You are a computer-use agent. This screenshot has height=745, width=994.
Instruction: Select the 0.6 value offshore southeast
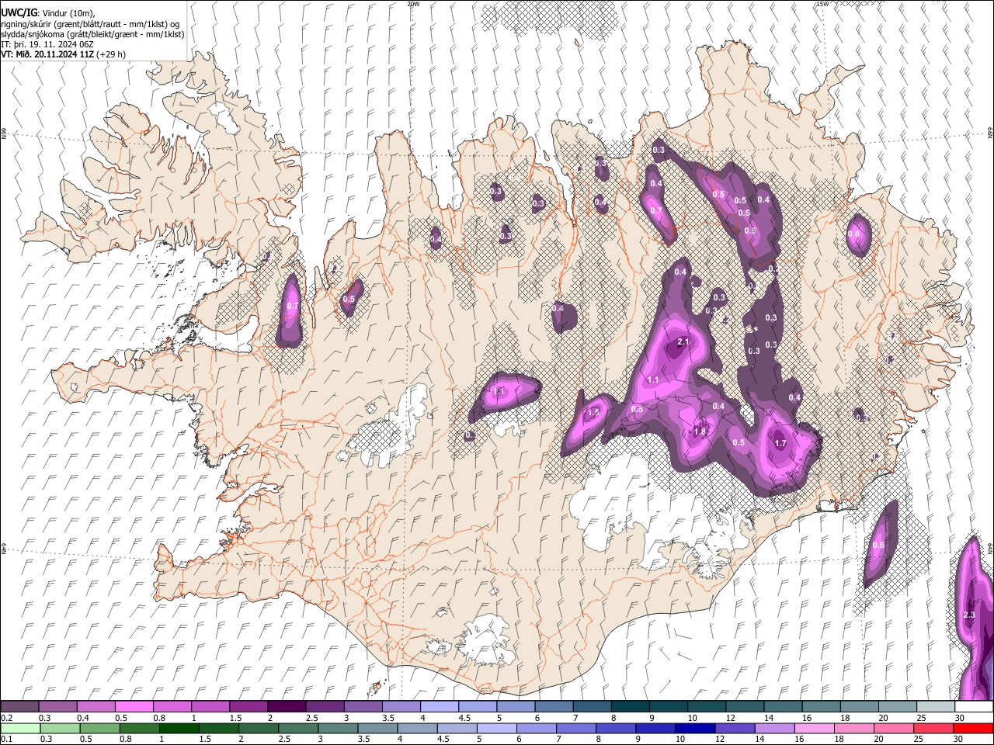coord(878,546)
